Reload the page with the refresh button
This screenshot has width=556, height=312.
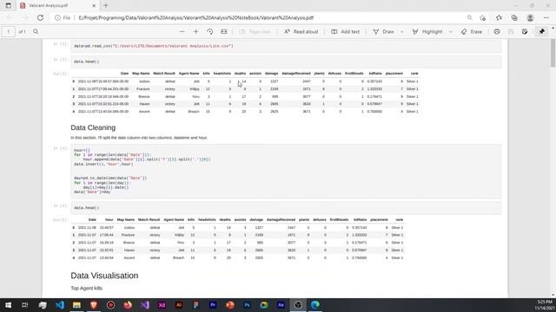[40, 17]
